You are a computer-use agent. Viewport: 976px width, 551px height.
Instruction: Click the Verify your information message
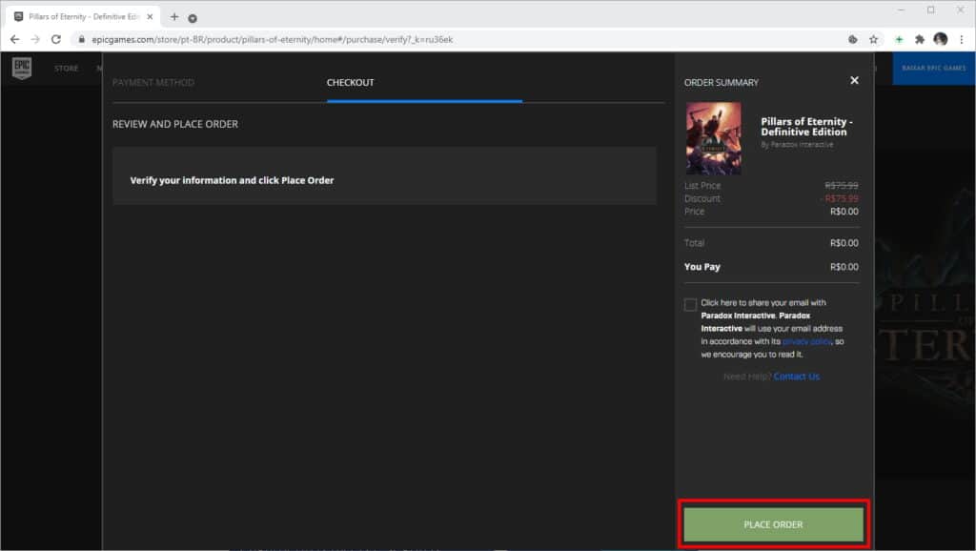tap(232, 180)
